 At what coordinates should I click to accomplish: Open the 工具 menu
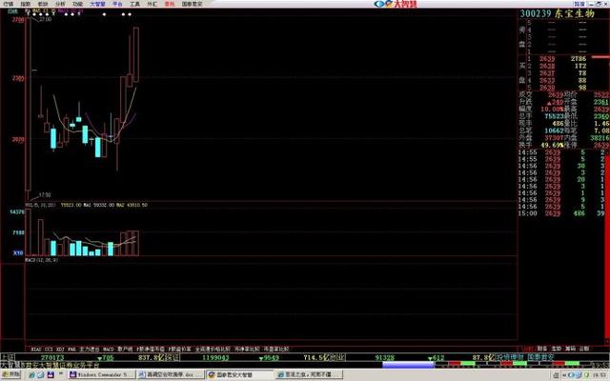(134, 4)
